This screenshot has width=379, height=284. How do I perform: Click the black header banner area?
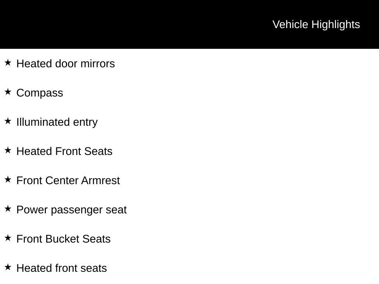coord(189,24)
